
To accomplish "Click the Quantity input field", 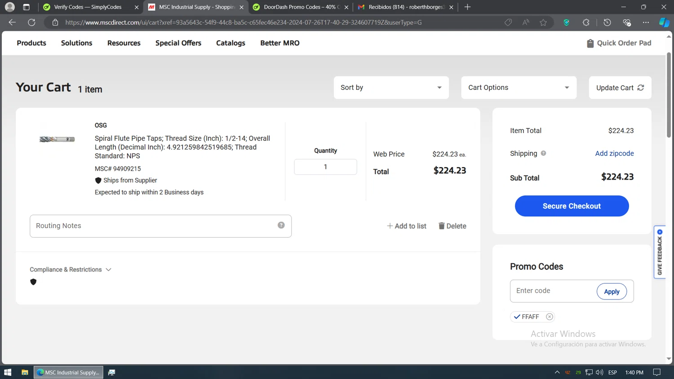I will [325, 167].
